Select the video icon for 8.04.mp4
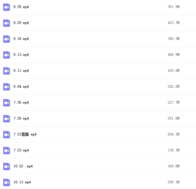Image resolution: width=196 pixels, height=189 pixels. point(6,87)
